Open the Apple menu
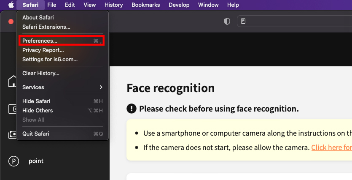Screen dimensions: 352x180 (x=11, y=5)
